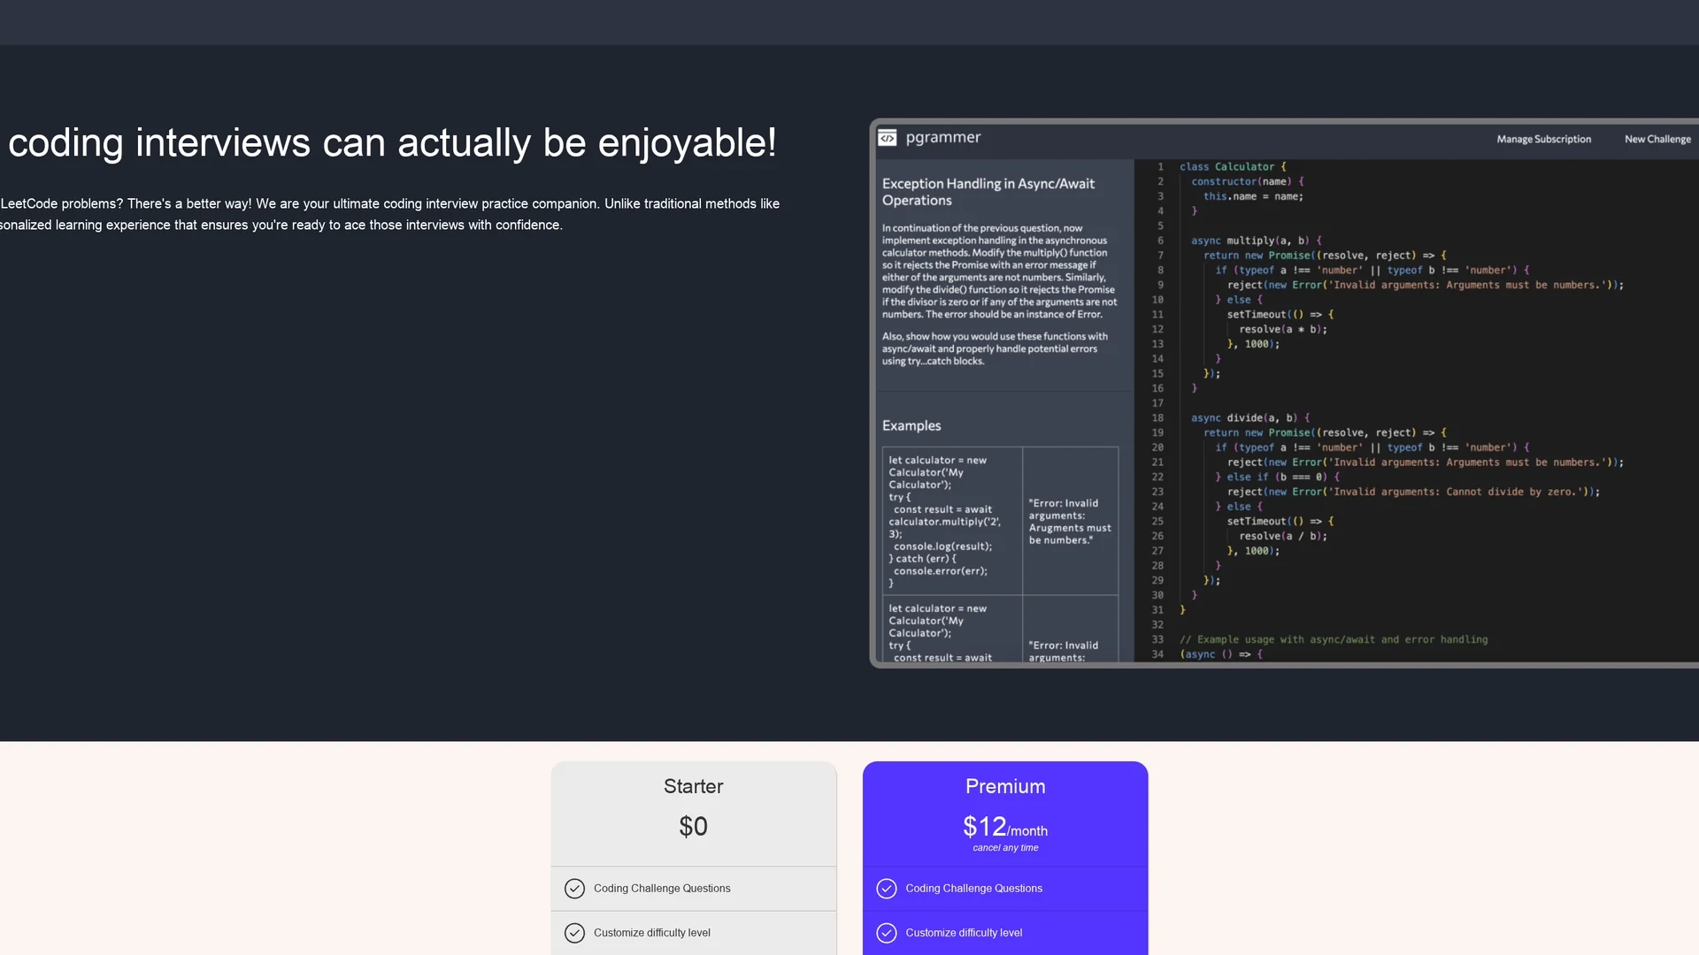Click the paragraph starting 'Also, show how you would'
The image size is (1699, 955).
995,348
